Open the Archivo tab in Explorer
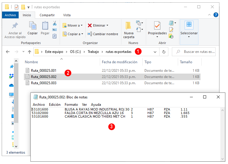This screenshot has width=228, height=164. (10, 15)
